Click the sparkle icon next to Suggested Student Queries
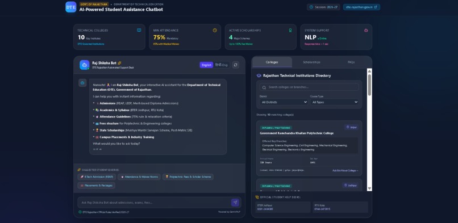Image resolution: width=458 pixels, height=223 pixels. tap(79, 170)
